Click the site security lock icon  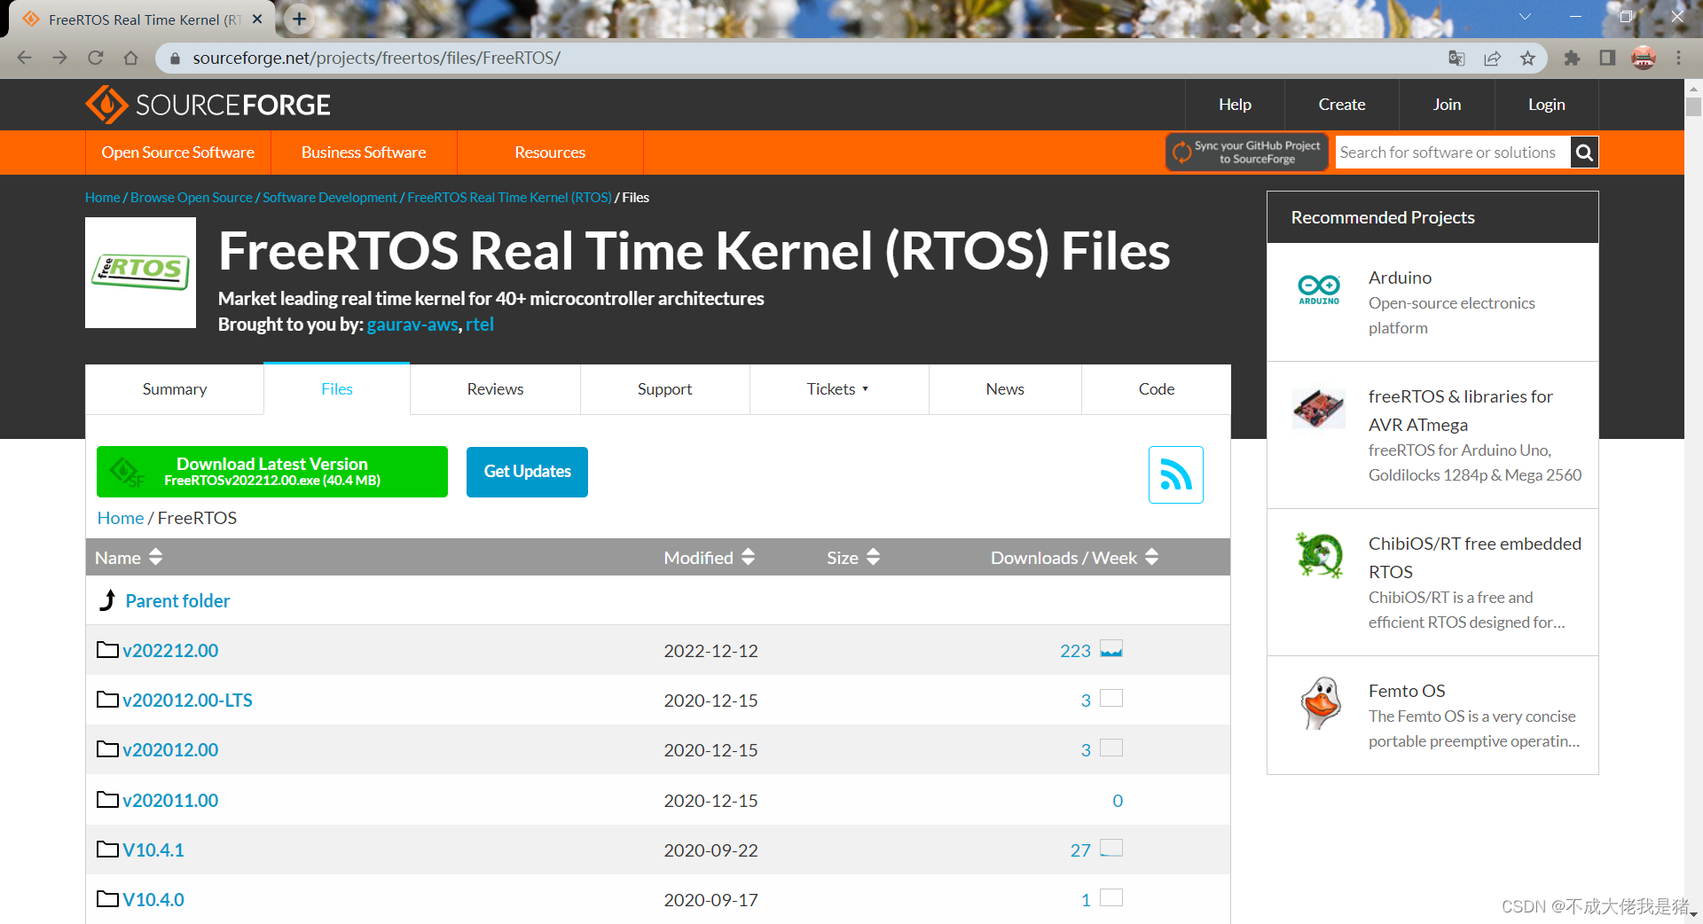point(175,59)
